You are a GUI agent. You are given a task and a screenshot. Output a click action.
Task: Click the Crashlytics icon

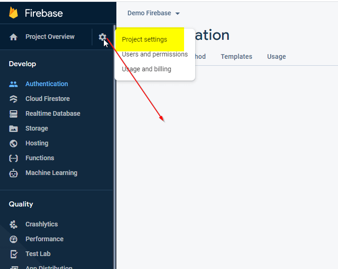(x=13, y=224)
